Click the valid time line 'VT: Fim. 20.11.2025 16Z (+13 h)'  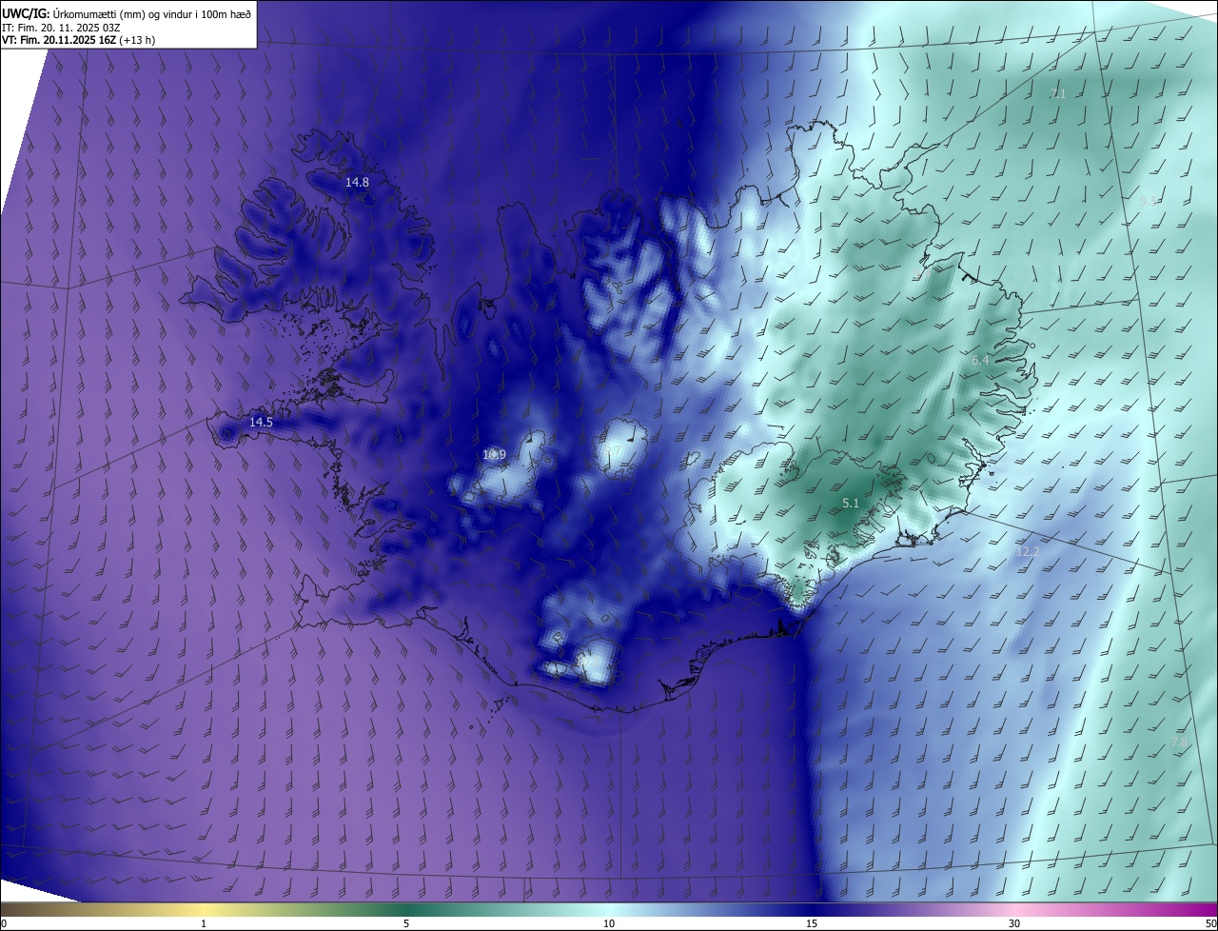point(79,40)
